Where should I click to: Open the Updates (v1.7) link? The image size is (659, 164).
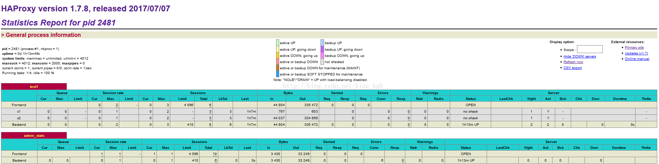636,53
